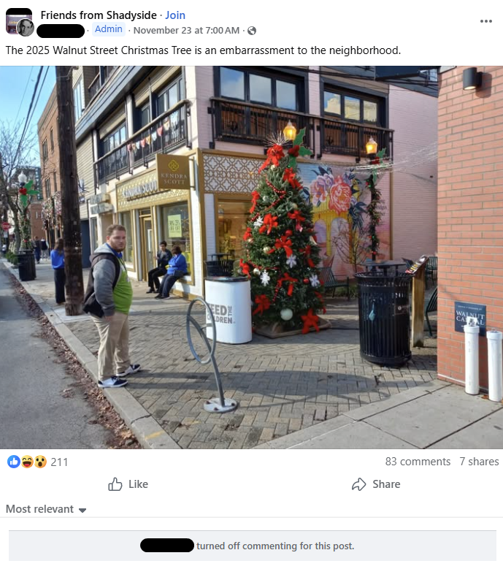
Task: Click the thumbs-up Like icon
Action: [x=115, y=484]
